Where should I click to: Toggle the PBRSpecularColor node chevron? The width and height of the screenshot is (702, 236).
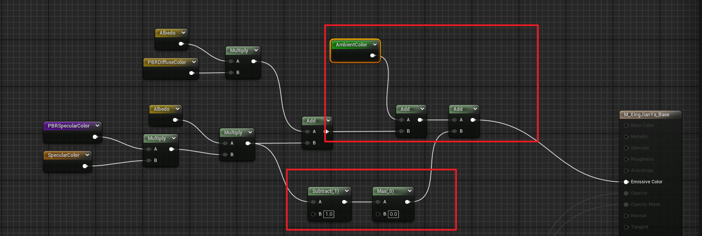coord(97,126)
